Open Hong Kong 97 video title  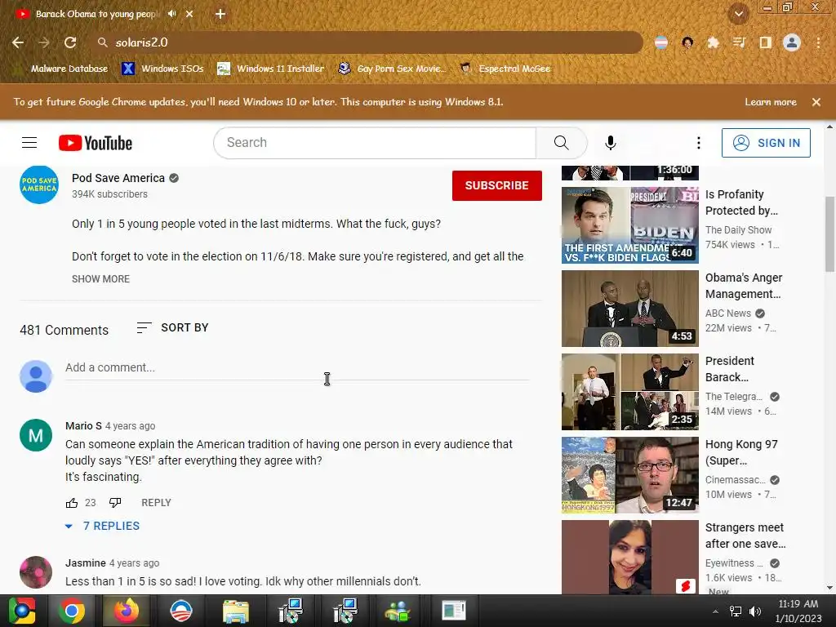point(741,452)
